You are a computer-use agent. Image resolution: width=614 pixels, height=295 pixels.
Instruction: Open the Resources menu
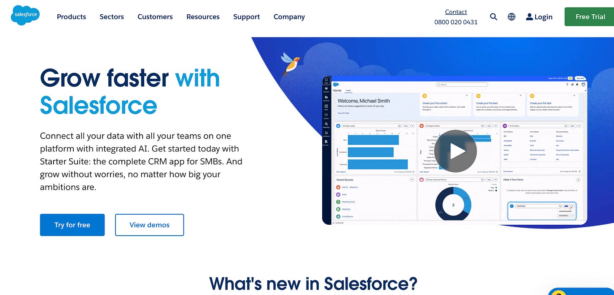pos(203,17)
